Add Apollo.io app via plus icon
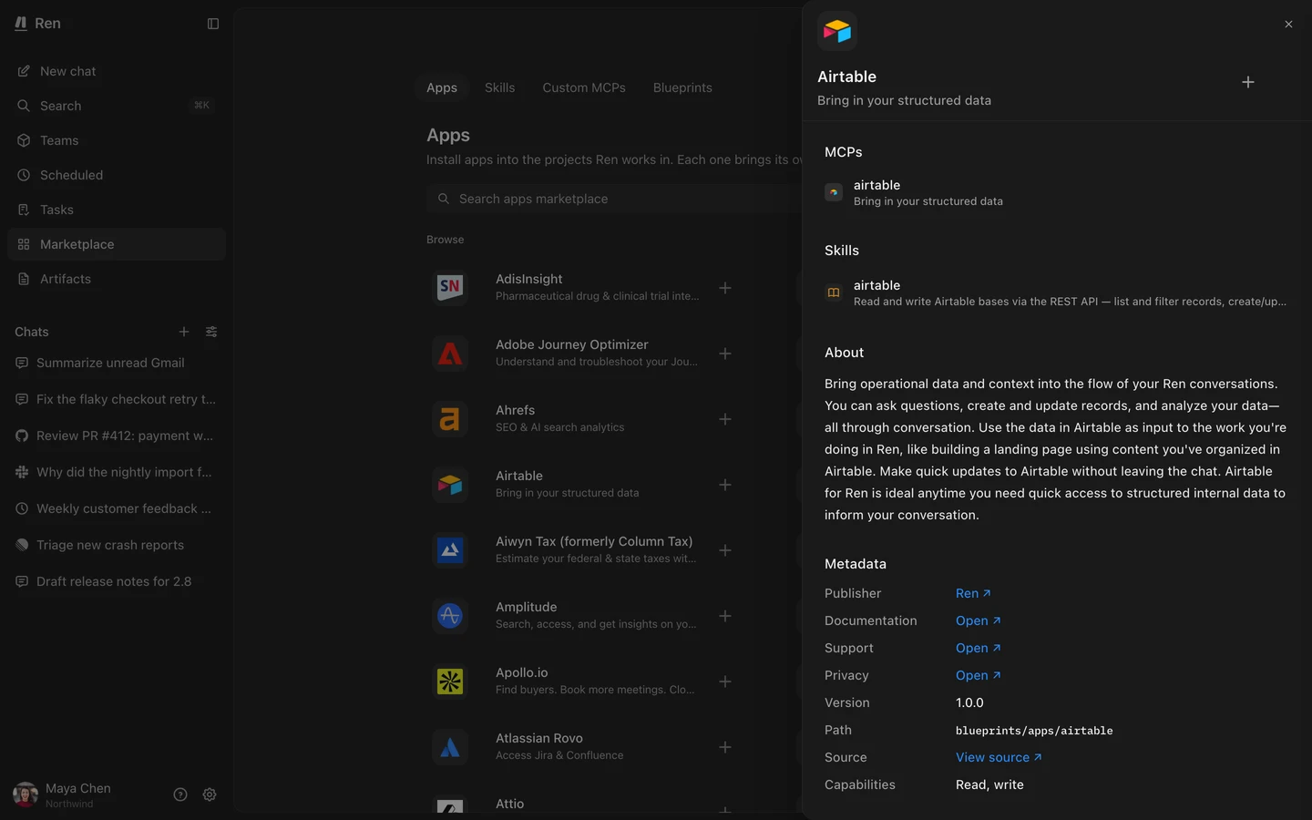 (725, 682)
